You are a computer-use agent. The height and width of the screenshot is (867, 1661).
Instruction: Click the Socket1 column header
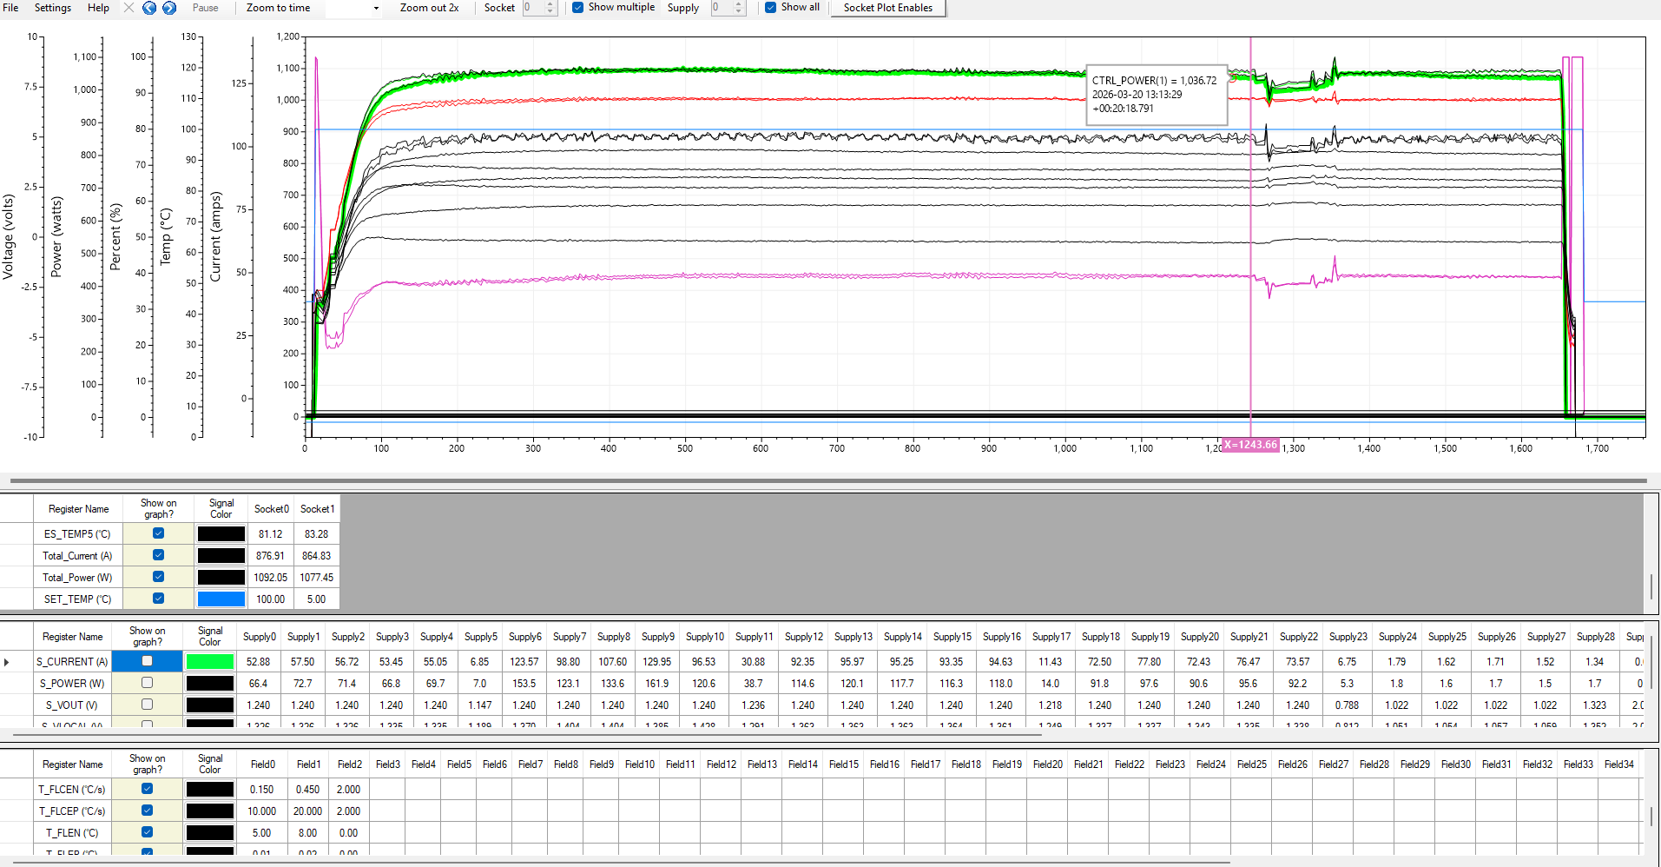(317, 509)
